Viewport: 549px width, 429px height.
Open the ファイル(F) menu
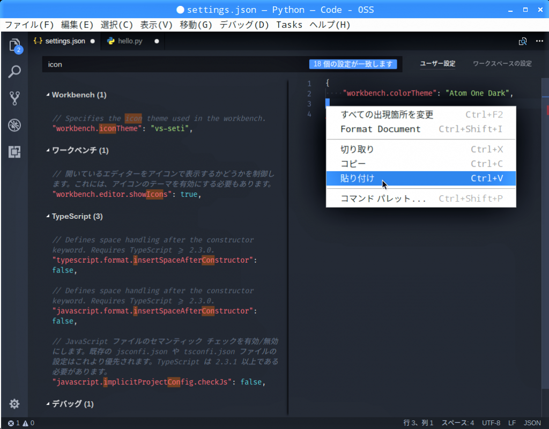[29, 25]
